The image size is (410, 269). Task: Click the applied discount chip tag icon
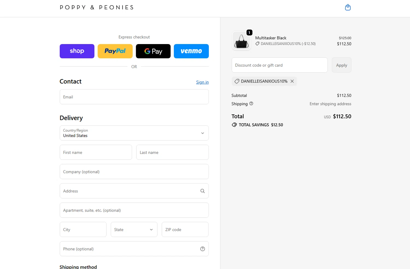pos(237,81)
